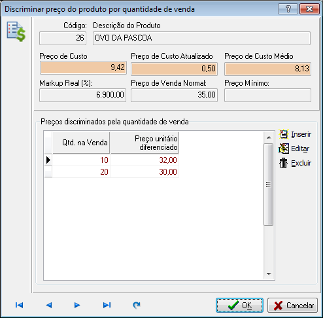Go to first record navigation arrow

point(19,305)
